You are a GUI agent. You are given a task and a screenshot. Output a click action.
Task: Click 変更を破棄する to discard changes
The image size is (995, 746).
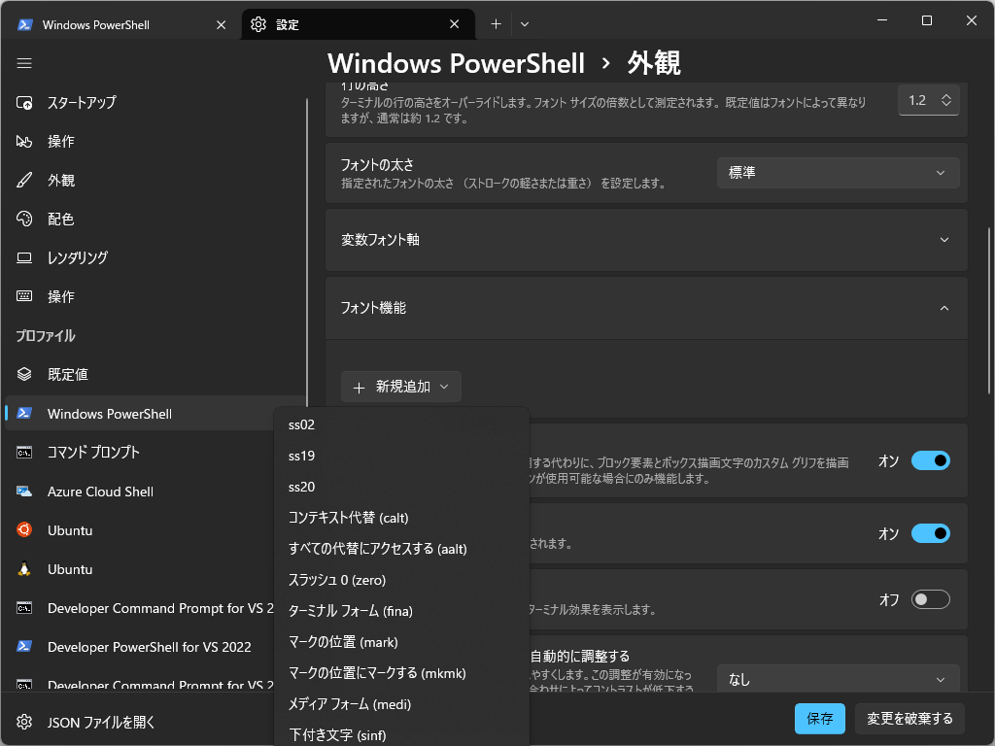pos(909,718)
